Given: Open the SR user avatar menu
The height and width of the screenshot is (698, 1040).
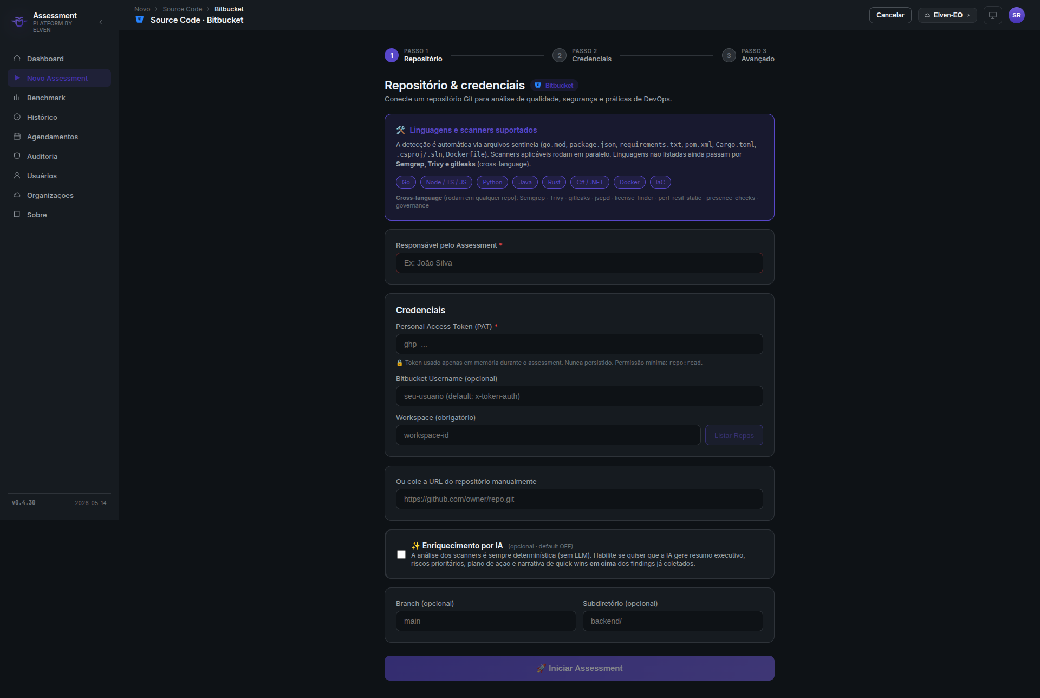Looking at the screenshot, I should [1017, 15].
